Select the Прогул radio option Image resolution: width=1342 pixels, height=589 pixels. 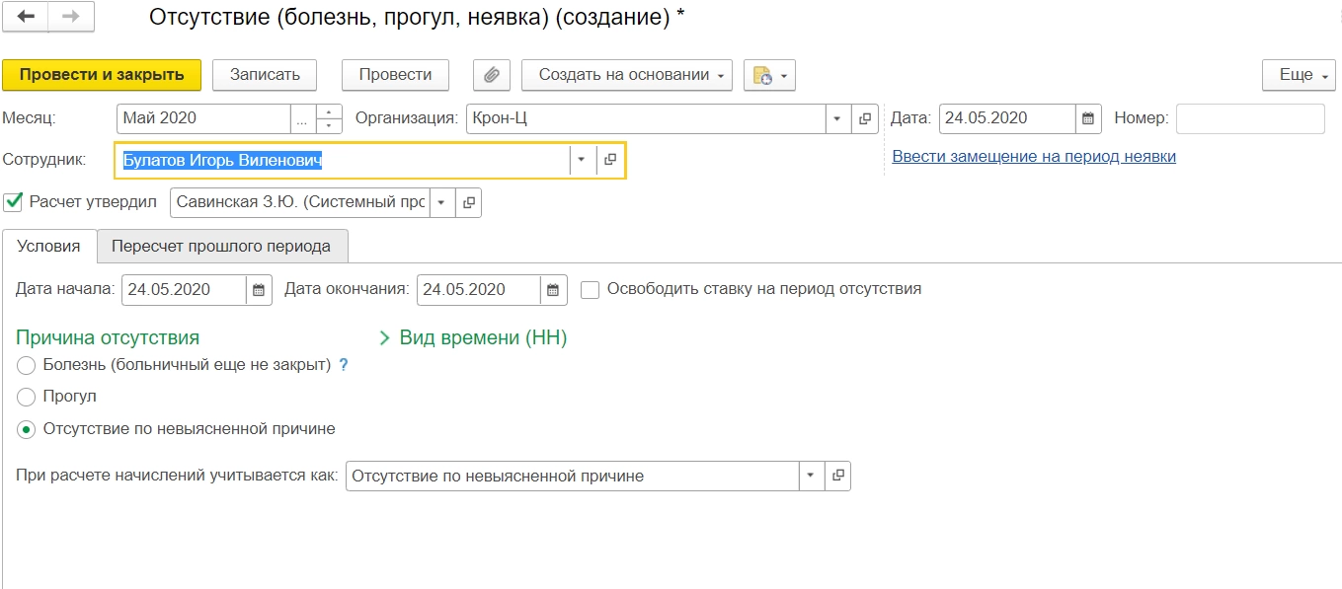[x=27, y=397]
